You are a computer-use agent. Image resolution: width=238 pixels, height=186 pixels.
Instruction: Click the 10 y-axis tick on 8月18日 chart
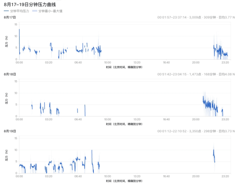click(x=16, y=93)
